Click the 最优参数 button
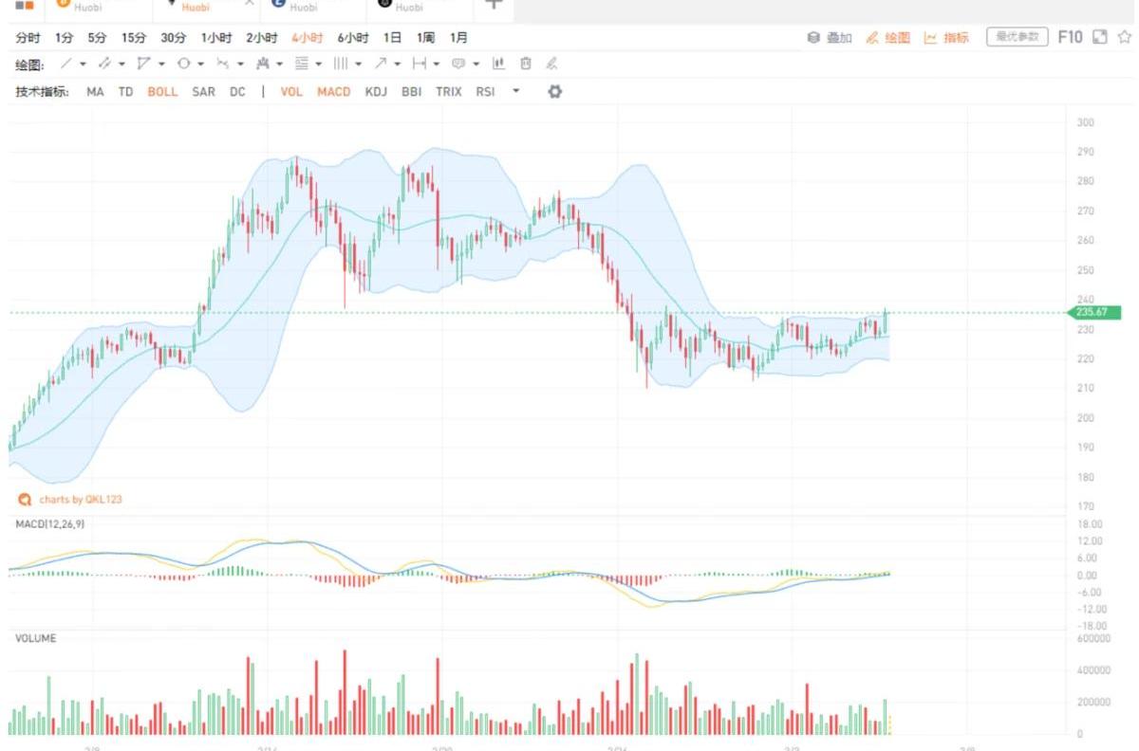The image size is (1139, 751). point(1018,37)
